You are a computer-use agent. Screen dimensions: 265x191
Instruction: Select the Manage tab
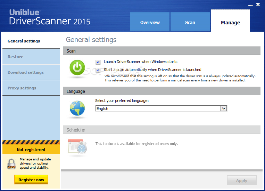(230, 21)
